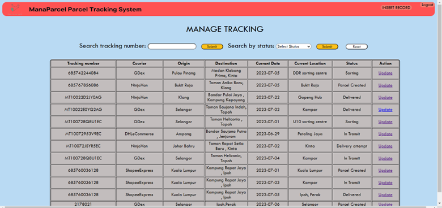Click the Delivery attempt status cell
Viewport: 442px width, 208px height.
coord(352,146)
